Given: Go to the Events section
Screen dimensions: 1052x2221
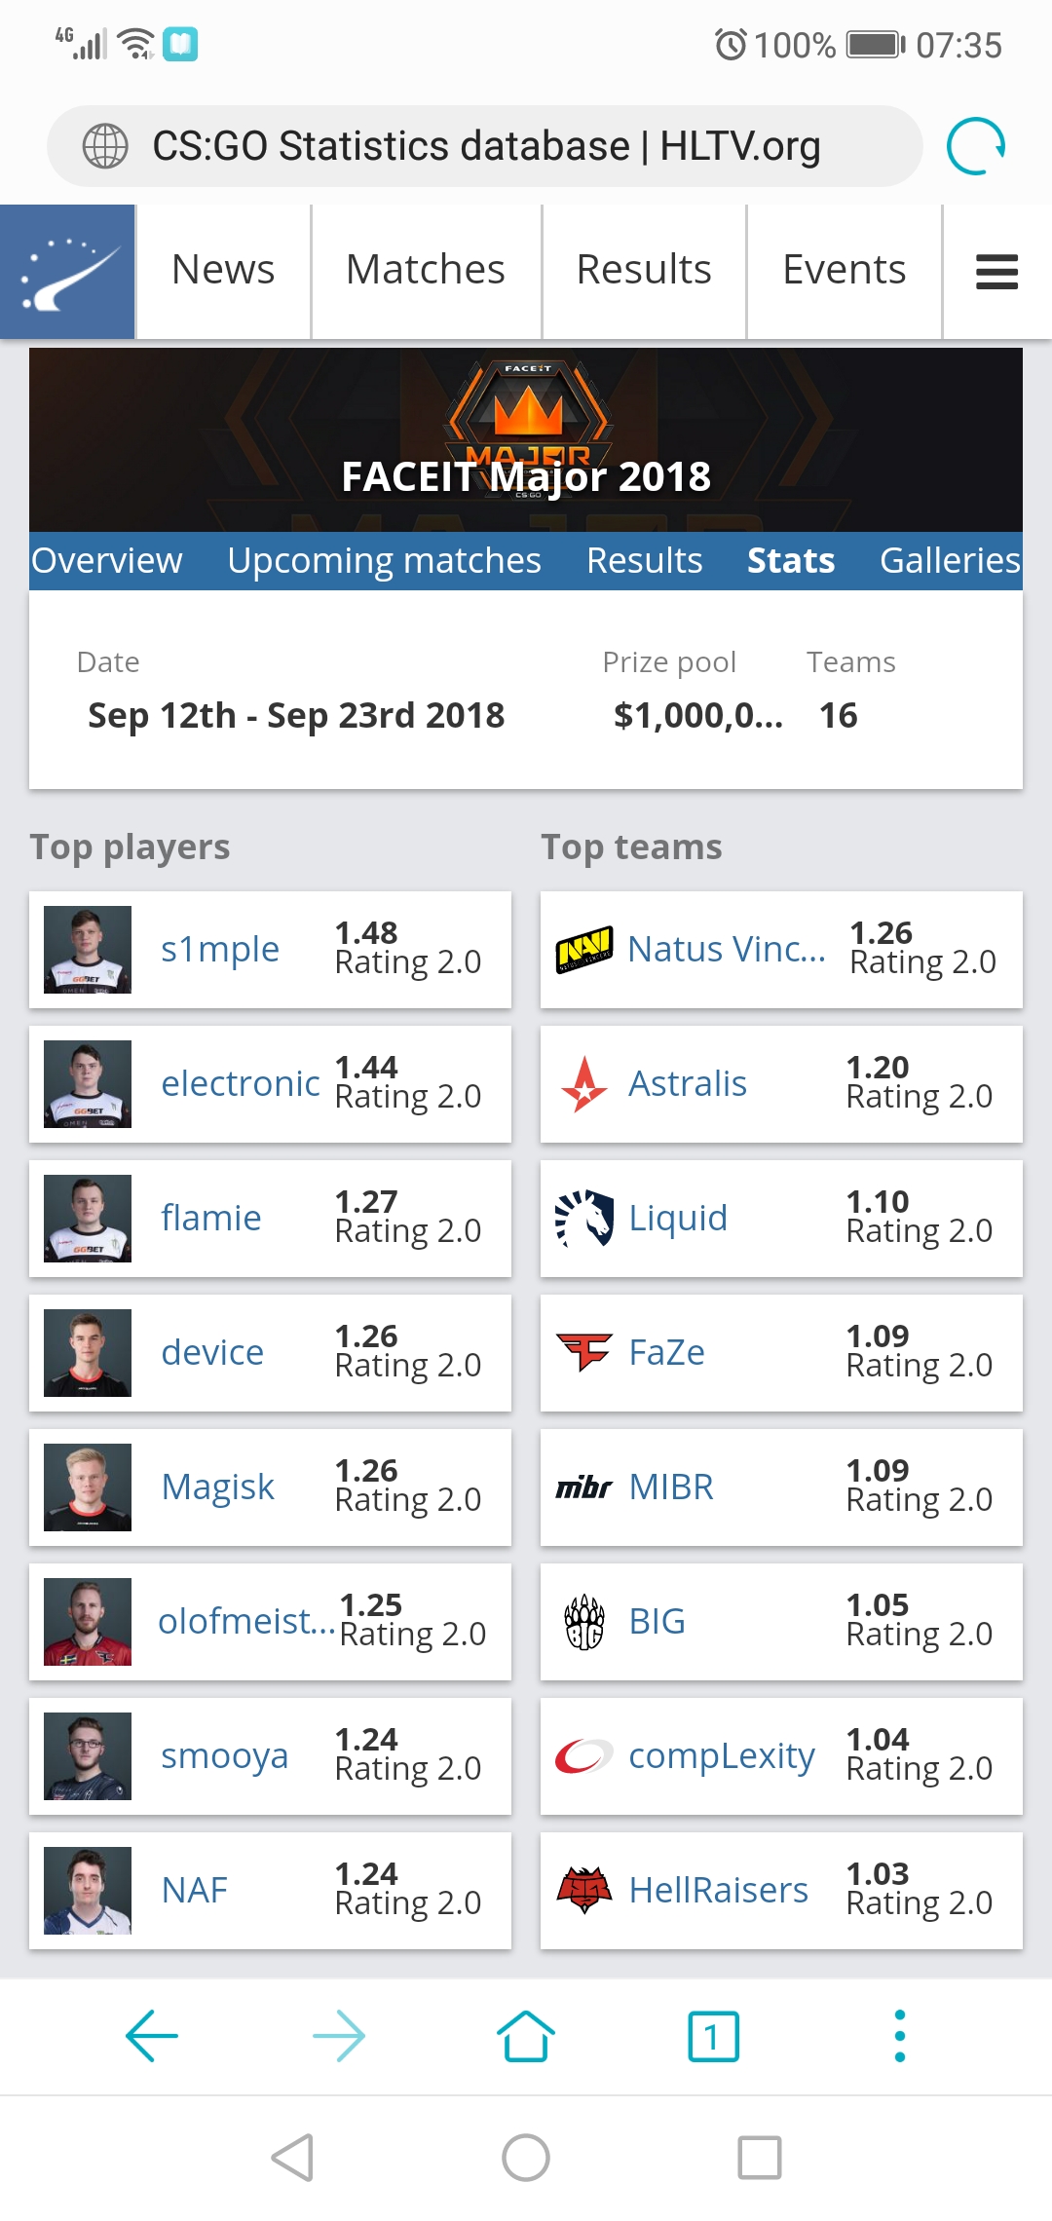Looking at the screenshot, I should pyautogui.click(x=844, y=270).
